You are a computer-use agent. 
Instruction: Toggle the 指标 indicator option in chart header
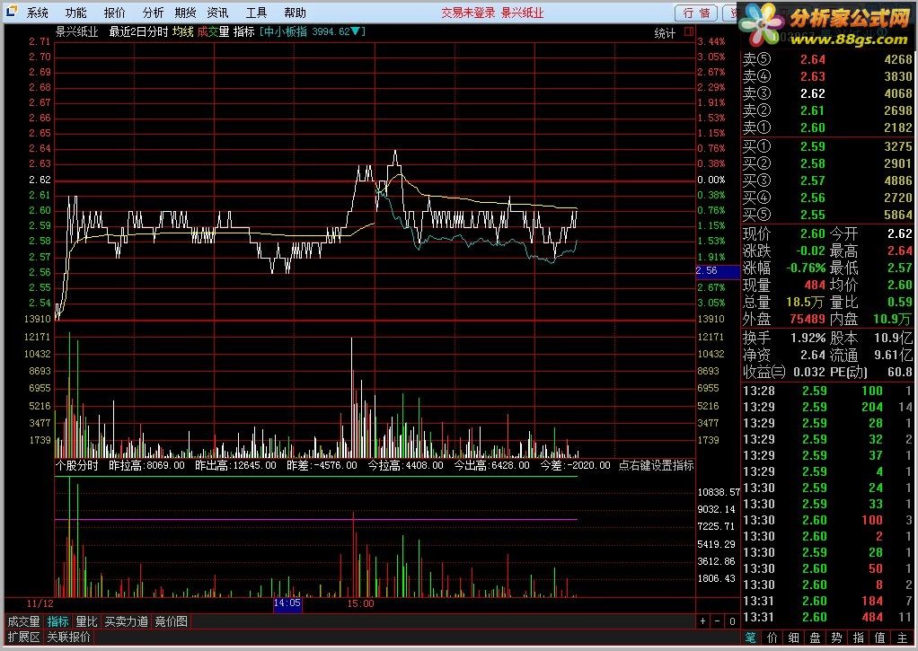(243, 31)
